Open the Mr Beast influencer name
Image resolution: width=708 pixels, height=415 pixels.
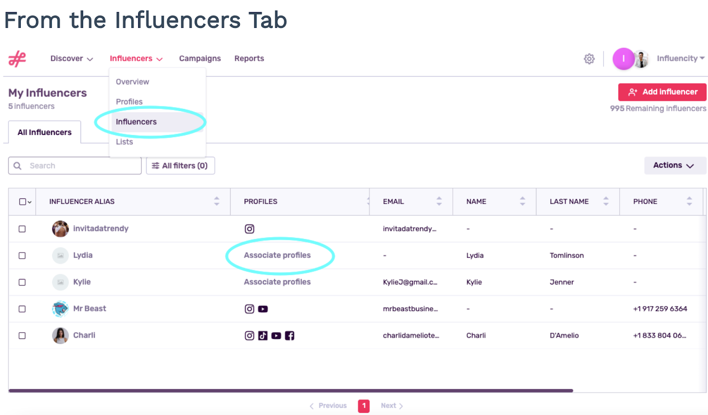click(90, 309)
